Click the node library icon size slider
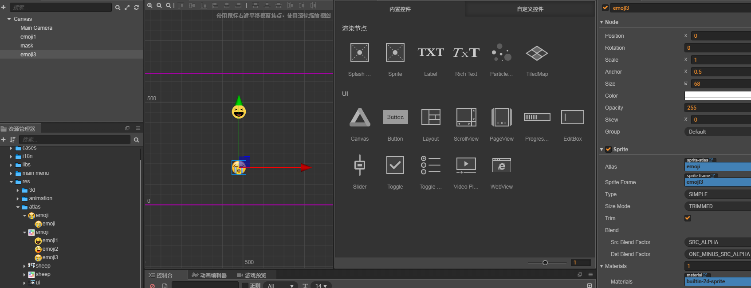Viewport: 751px width, 288px height. (547, 263)
